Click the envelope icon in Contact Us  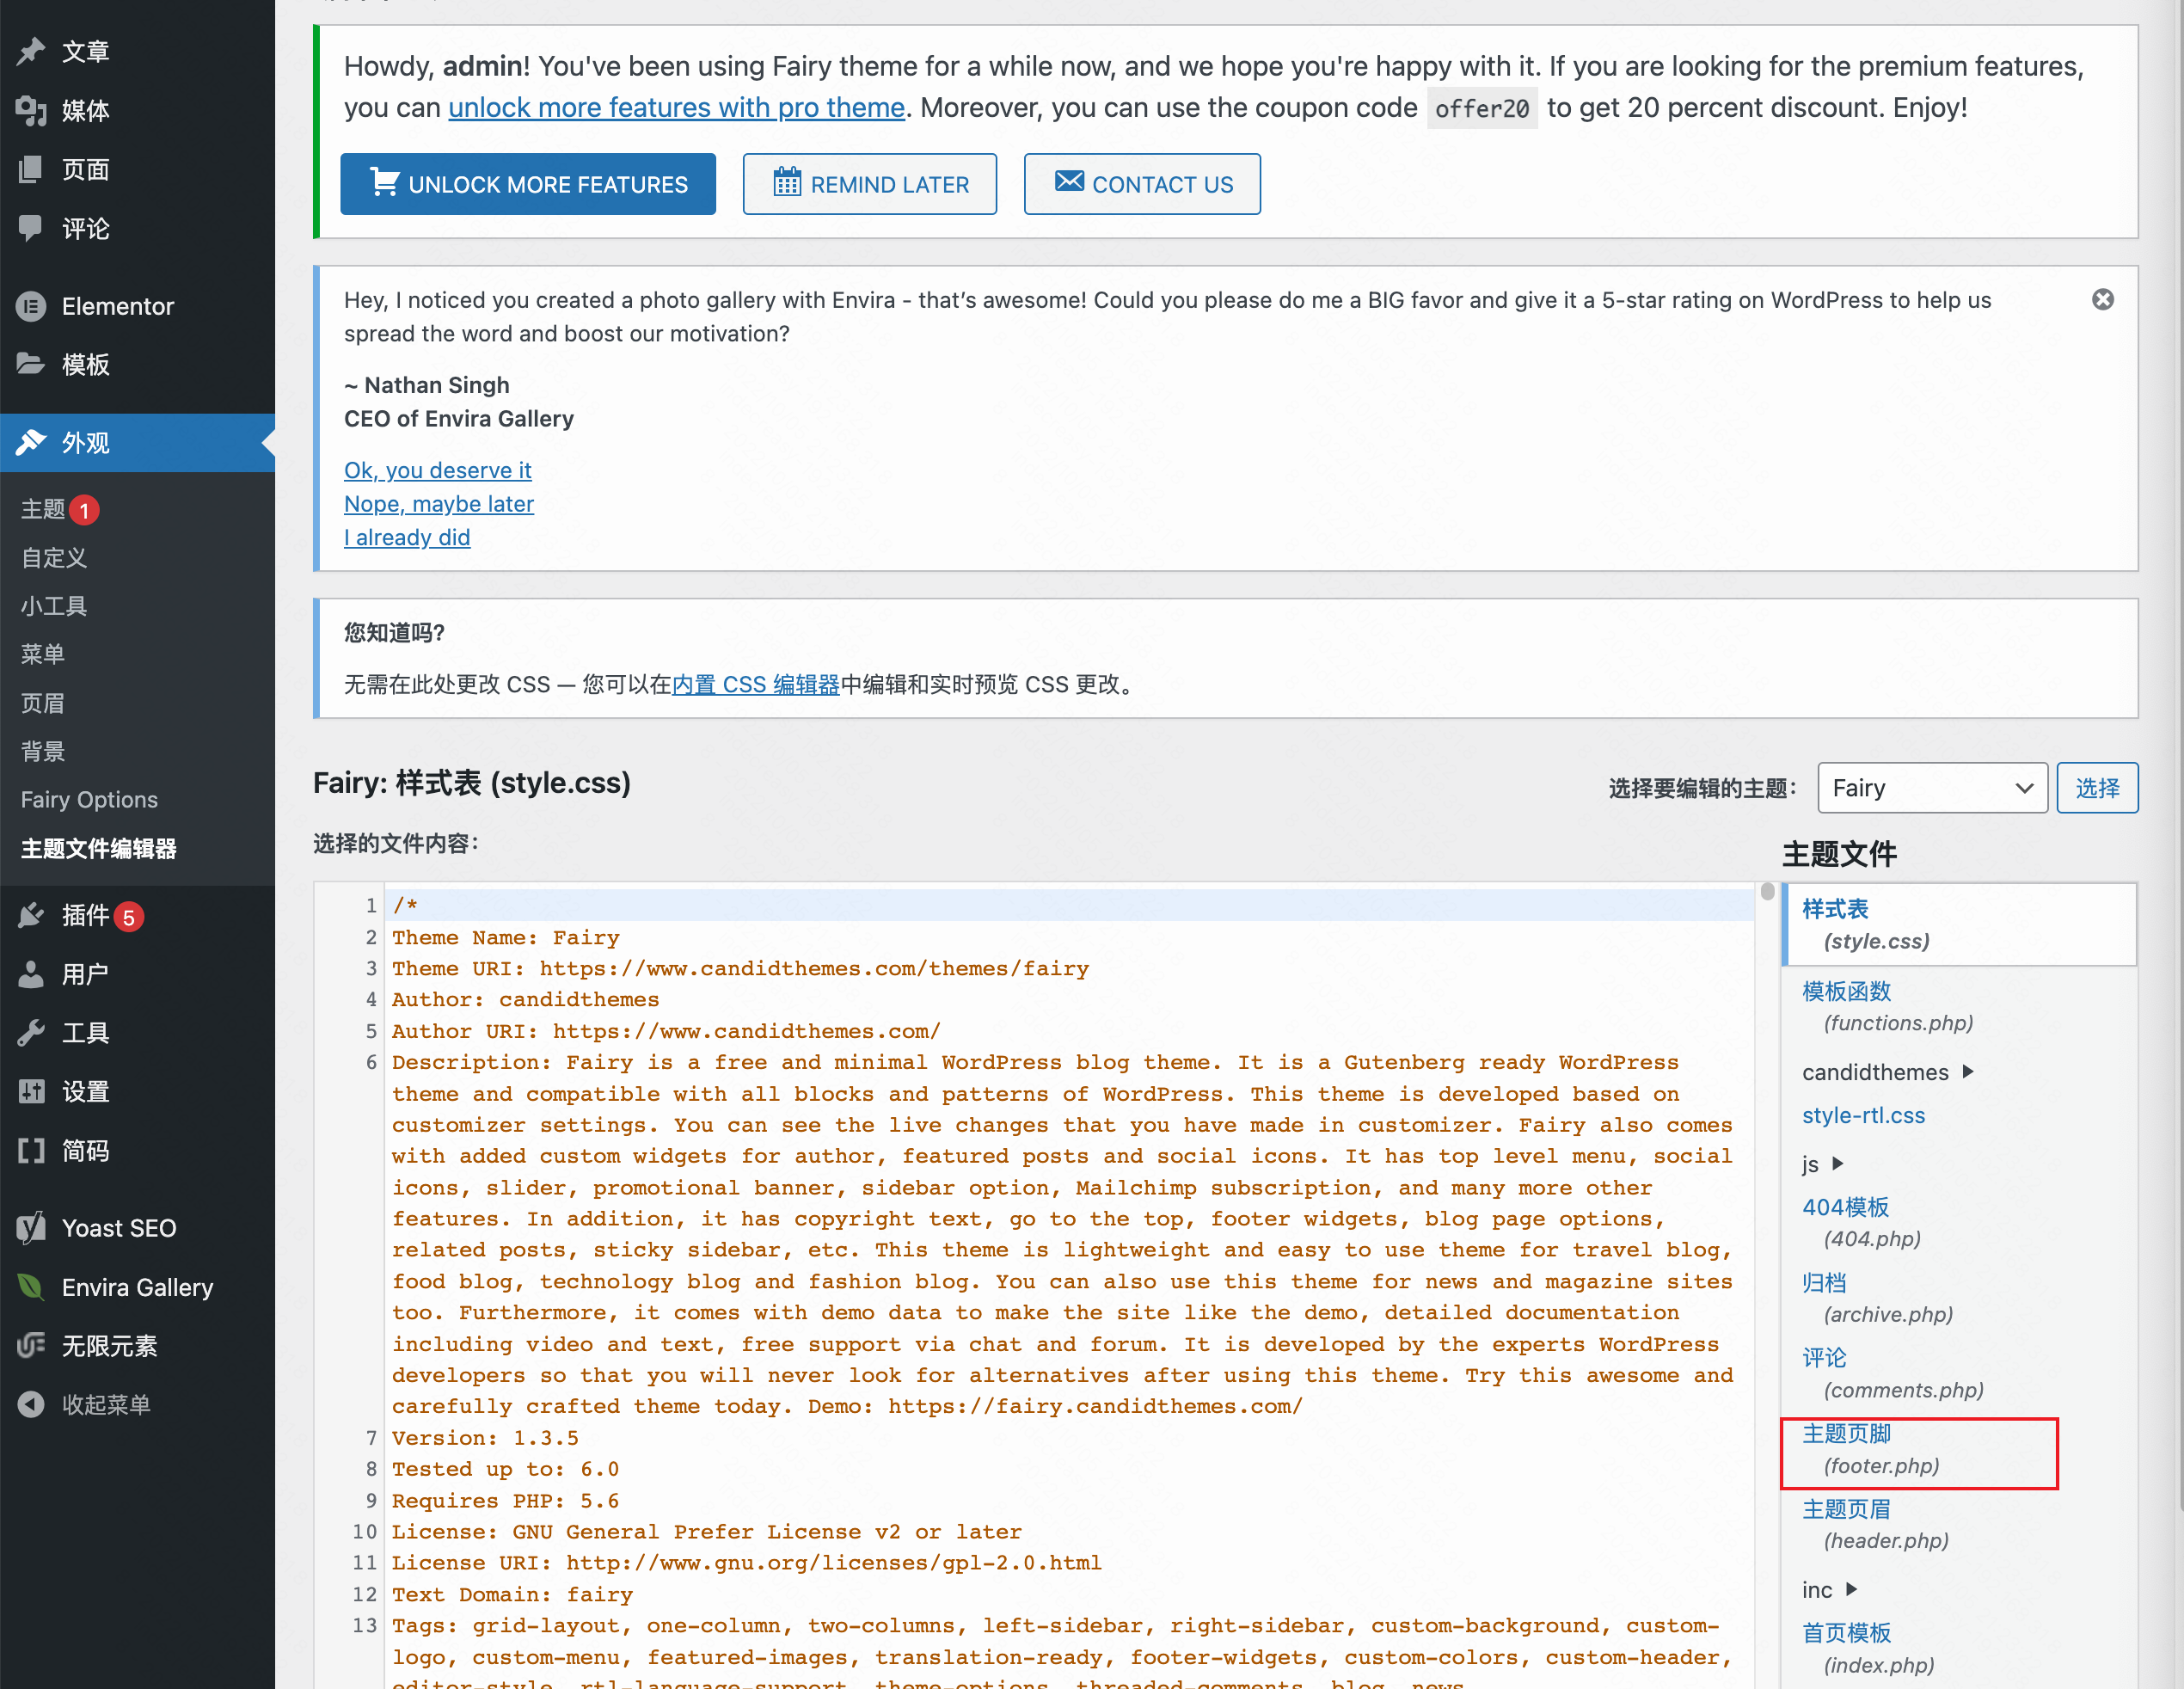point(1069,181)
